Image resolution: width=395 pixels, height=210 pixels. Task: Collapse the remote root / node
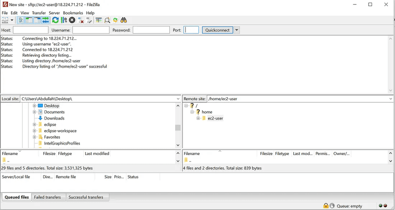186,106
